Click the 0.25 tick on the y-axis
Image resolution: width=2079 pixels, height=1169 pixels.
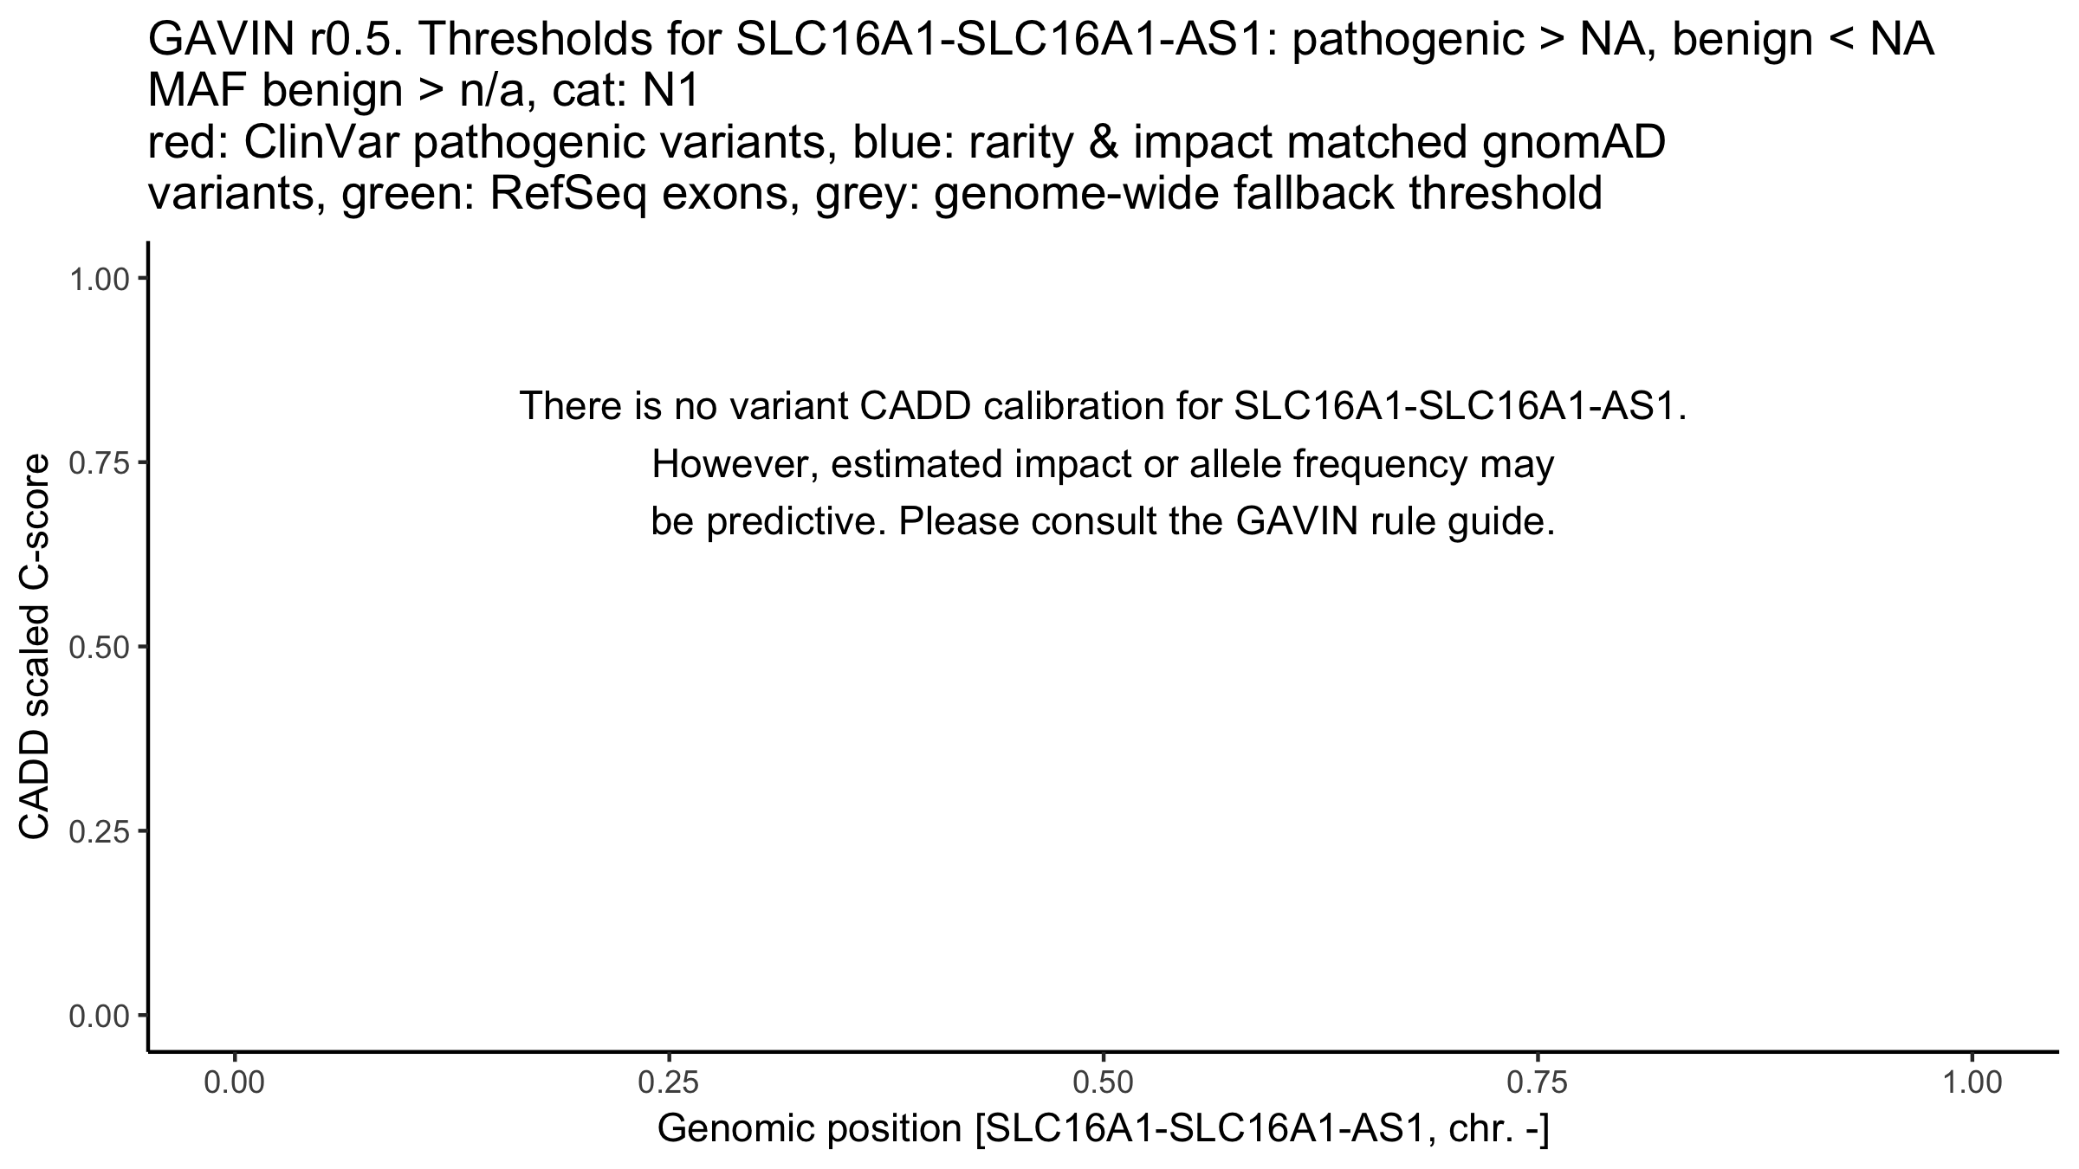point(99,831)
